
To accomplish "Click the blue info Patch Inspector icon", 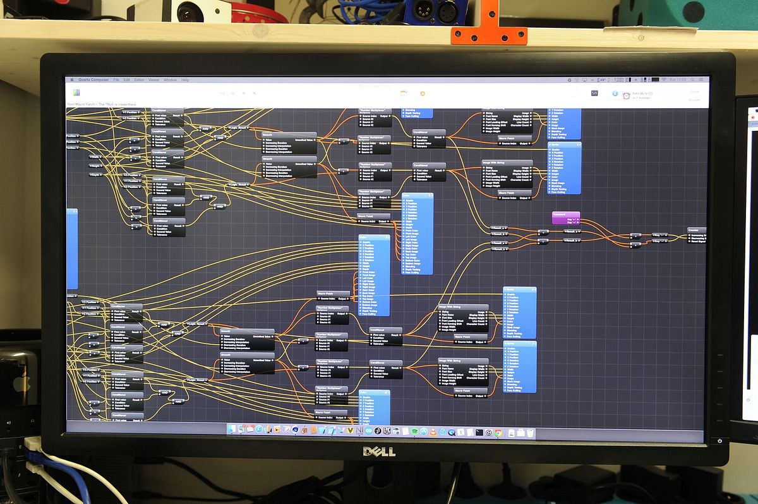I will click(615, 94).
